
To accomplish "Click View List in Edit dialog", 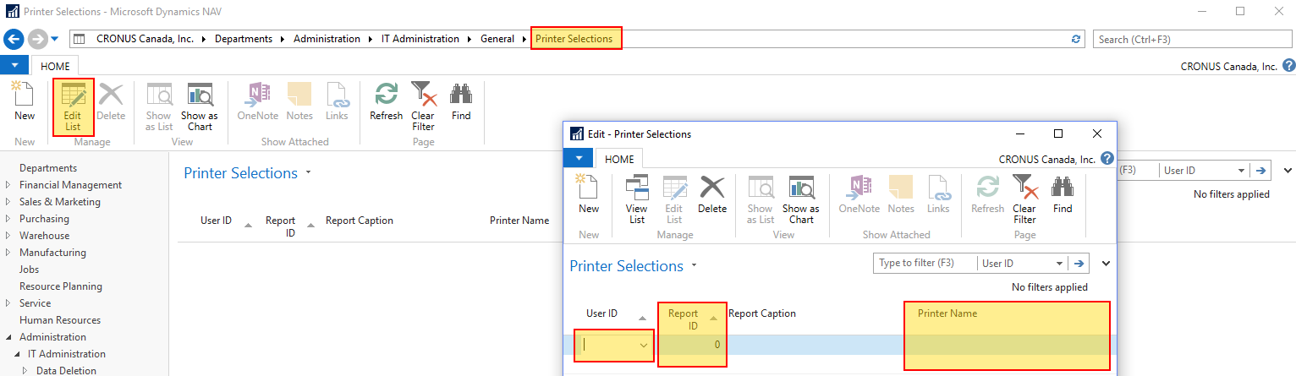I will click(x=636, y=199).
